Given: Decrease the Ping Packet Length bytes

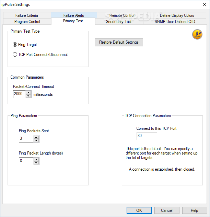Looking at the screenshot, I should [x=36, y=163].
